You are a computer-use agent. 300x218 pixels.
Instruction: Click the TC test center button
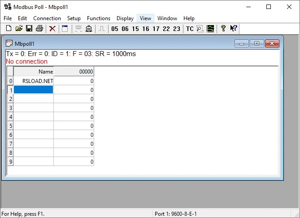coord(190,29)
